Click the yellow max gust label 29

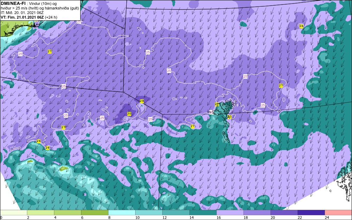click(142, 101)
